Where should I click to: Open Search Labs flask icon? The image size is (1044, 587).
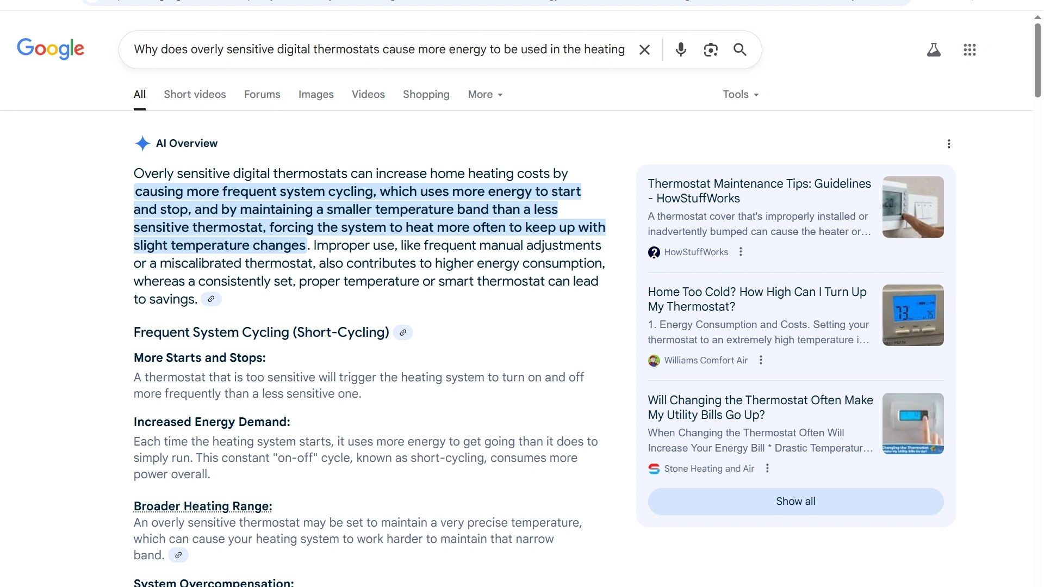click(x=934, y=50)
